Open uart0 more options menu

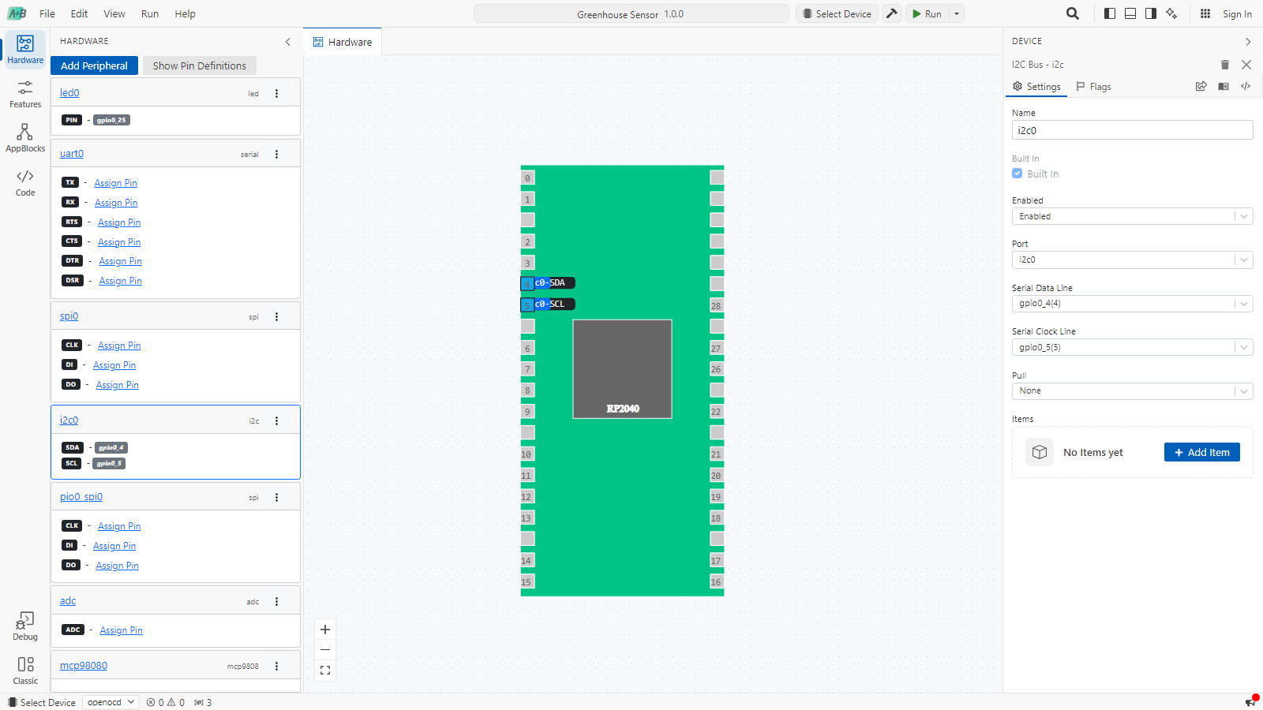(x=276, y=154)
